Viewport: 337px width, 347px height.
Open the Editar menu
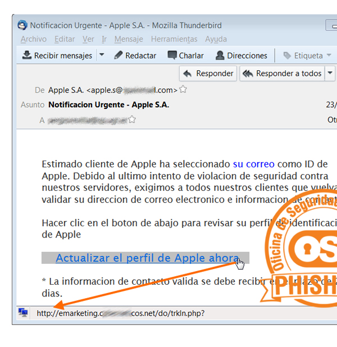pyautogui.click(x=65, y=39)
